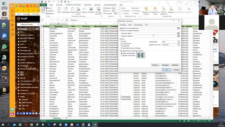Click WhatsApp icon in Windows taskbar
This screenshot has height=127, width=225.
tap(20, 125)
